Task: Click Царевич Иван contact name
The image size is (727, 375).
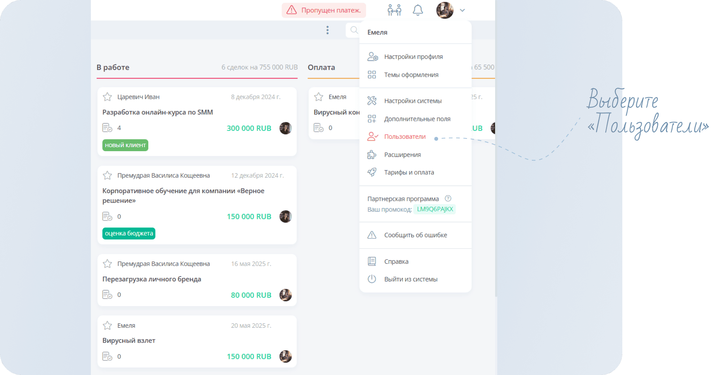Action: tap(138, 97)
